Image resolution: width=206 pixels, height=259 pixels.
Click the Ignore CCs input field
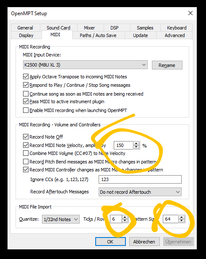140,179
